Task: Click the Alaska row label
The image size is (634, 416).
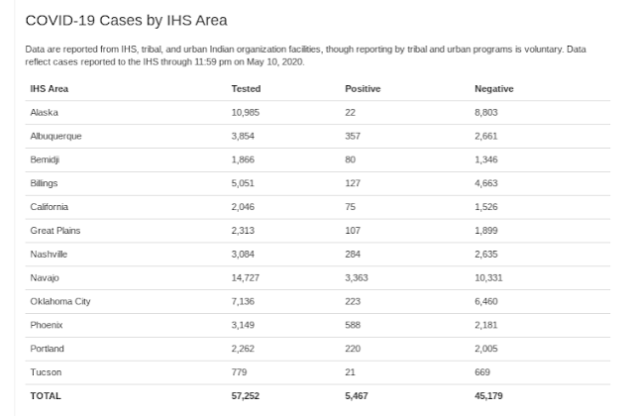Action: (x=45, y=113)
